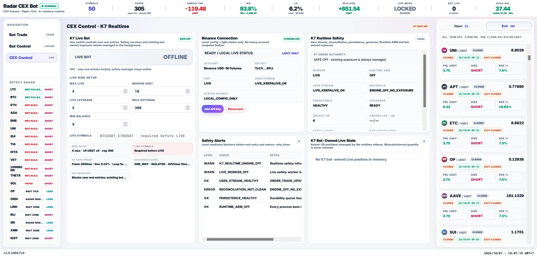Viewport: 537px width, 256px height.
Task: Adjust the Live Leverage stepper arrows
Action: point(125,108)
